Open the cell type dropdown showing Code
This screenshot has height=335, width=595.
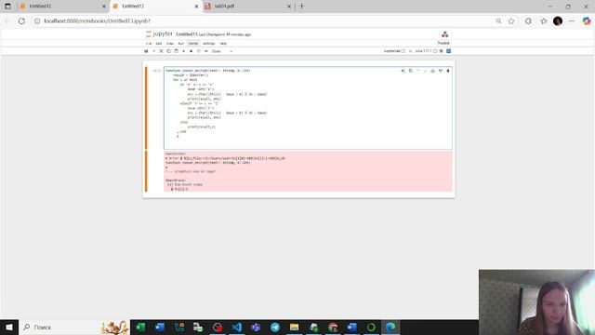[x=222, y=51]
